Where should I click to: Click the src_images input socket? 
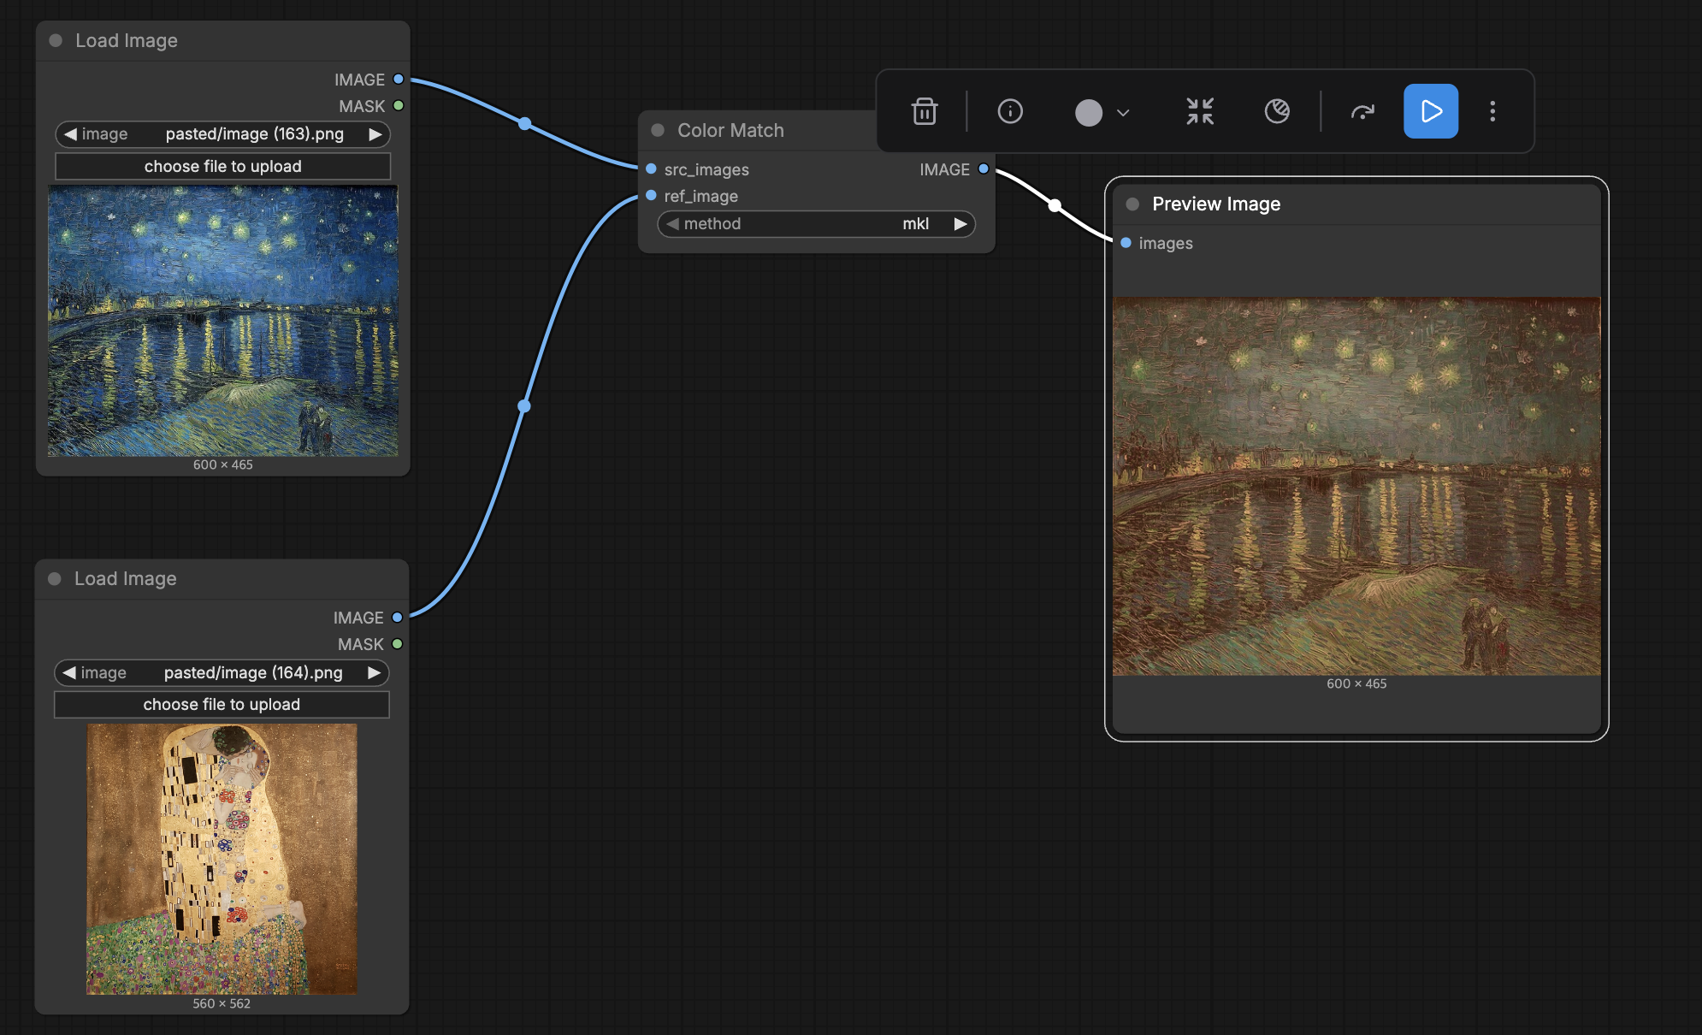coord(651,169)
